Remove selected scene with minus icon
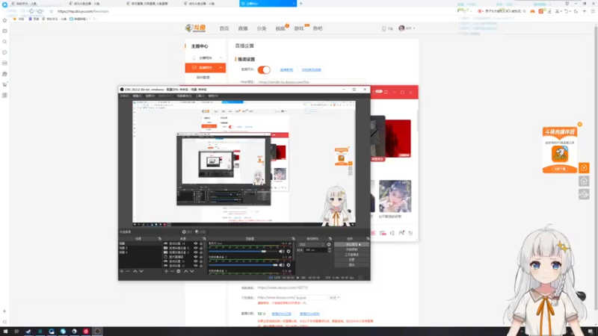Image resolution: width=598 pixels, height=336 pixels. click(x=128, y=271)
